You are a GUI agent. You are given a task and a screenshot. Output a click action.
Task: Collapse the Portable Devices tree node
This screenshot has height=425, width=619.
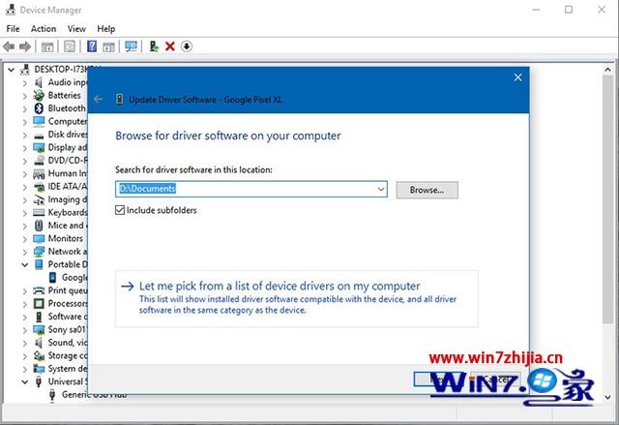point(25,264)
